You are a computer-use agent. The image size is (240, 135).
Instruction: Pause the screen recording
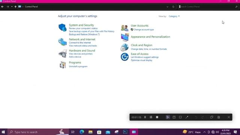pyautogui.click(x=145, y=117)
